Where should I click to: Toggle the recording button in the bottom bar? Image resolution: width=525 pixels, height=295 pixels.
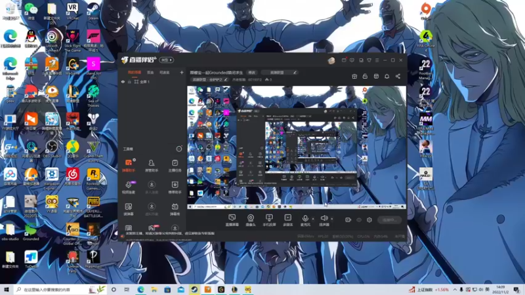tap(348, 220)
